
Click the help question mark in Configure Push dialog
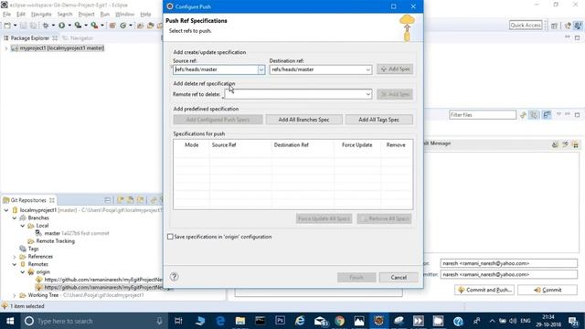point(175,276)
